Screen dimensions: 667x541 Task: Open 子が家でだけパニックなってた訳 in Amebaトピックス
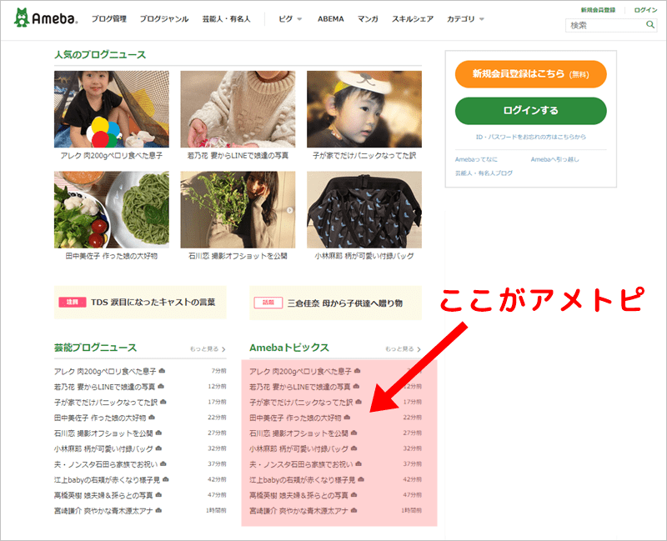click(x=301, y=403)
